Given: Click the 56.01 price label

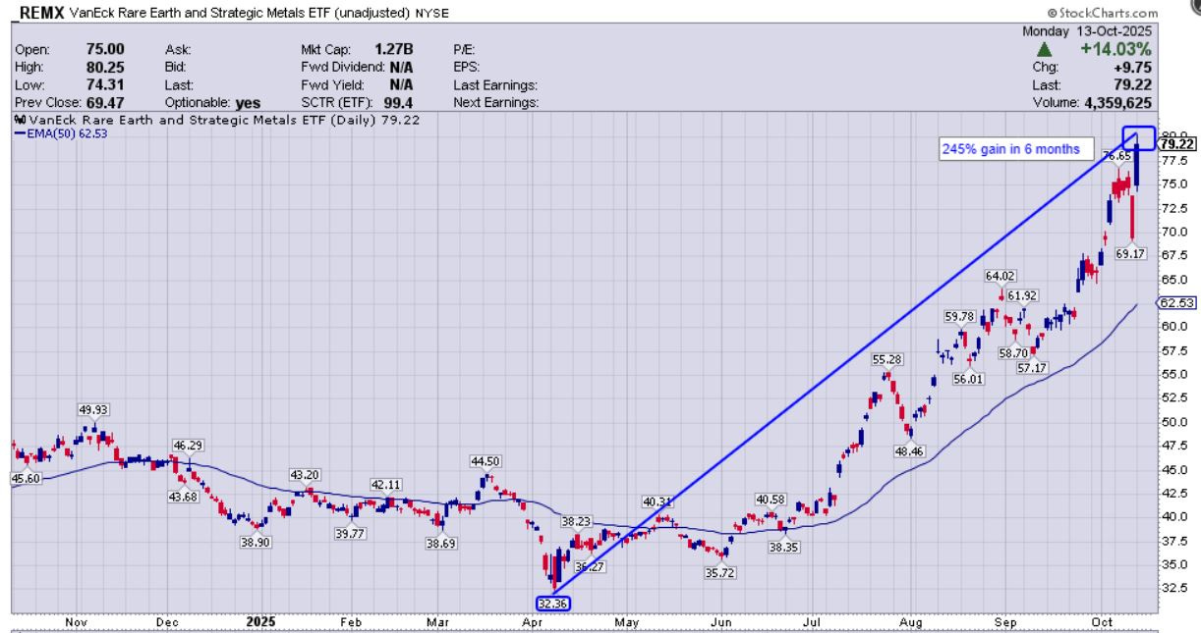Looking at the screenshot, I should (x=968, y=379).
